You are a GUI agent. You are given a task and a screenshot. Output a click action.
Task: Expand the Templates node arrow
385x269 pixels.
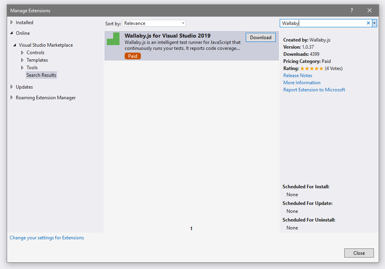click(x=22, y=60)
